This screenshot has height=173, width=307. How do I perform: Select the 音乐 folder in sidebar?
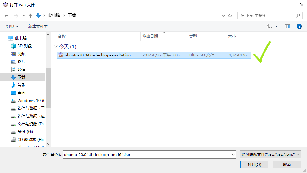[x=21, y=85]
